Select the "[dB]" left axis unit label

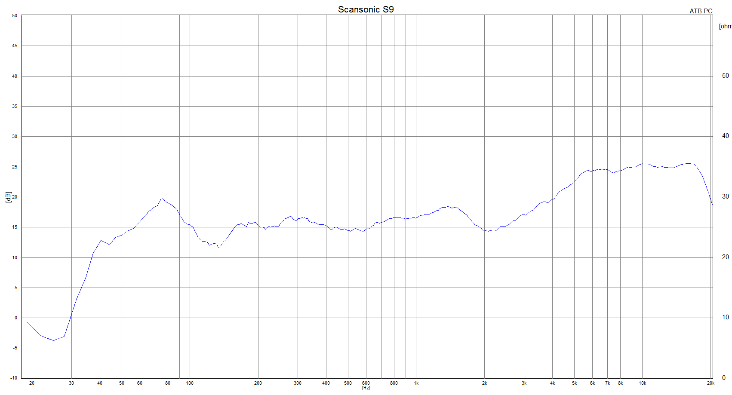pos(8,197)
